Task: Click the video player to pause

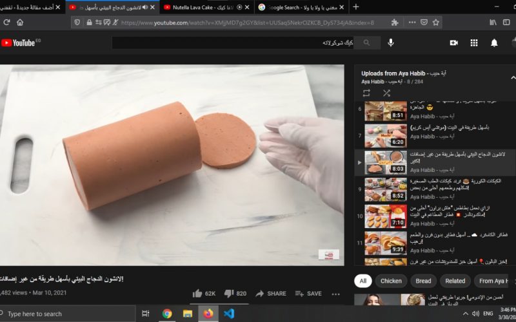Action: click(172, 165)
